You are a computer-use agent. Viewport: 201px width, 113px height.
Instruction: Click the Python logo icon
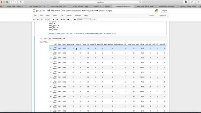(157, 11)
